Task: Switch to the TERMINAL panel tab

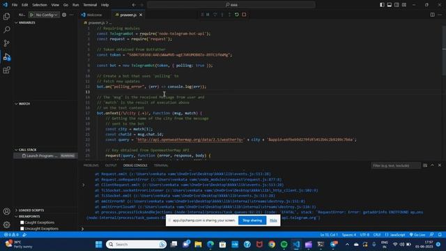Action: [161, 165]
